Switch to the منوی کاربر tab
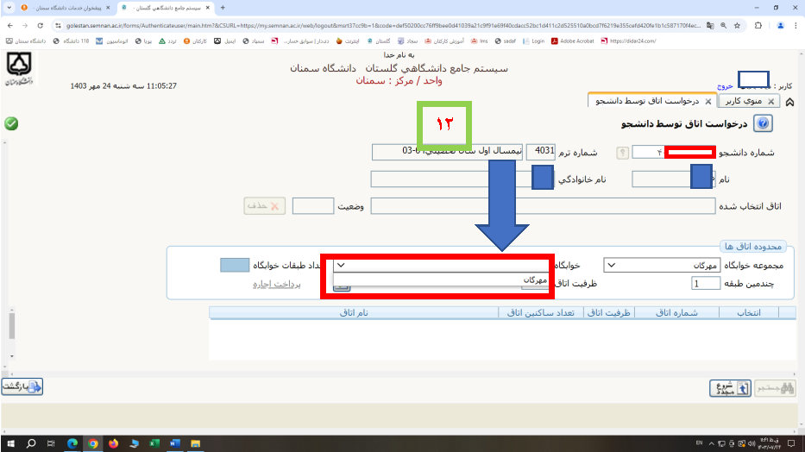 click(742, 101)
